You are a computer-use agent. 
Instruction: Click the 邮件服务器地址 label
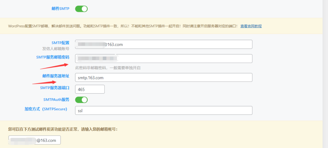click(56, 76)
